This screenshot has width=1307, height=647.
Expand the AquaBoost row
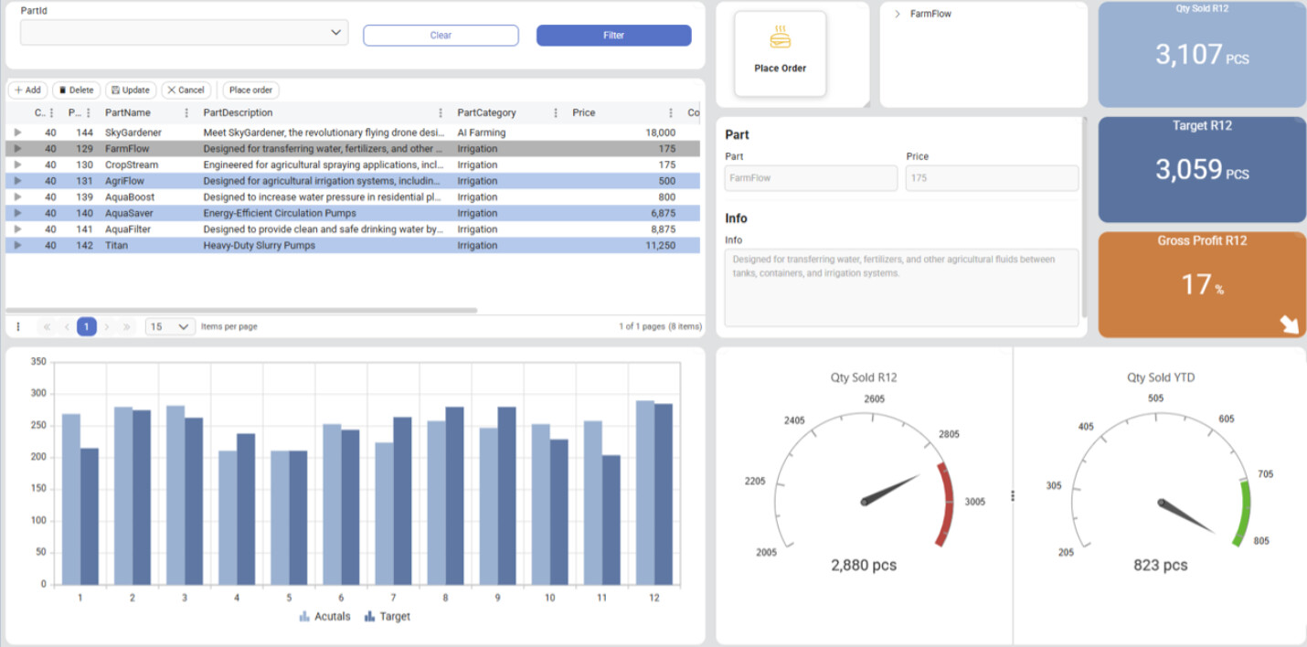tap(17, 196)
